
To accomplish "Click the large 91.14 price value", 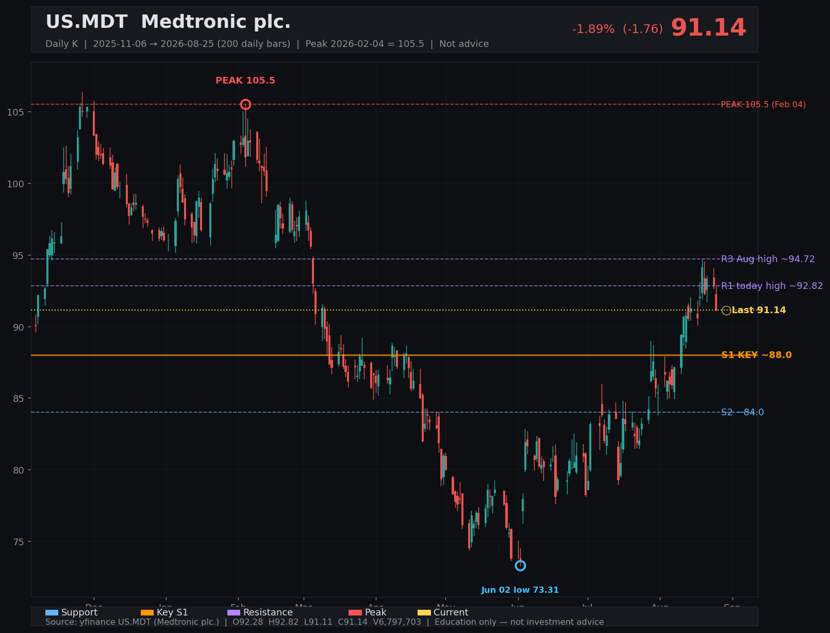I will 708,28.
